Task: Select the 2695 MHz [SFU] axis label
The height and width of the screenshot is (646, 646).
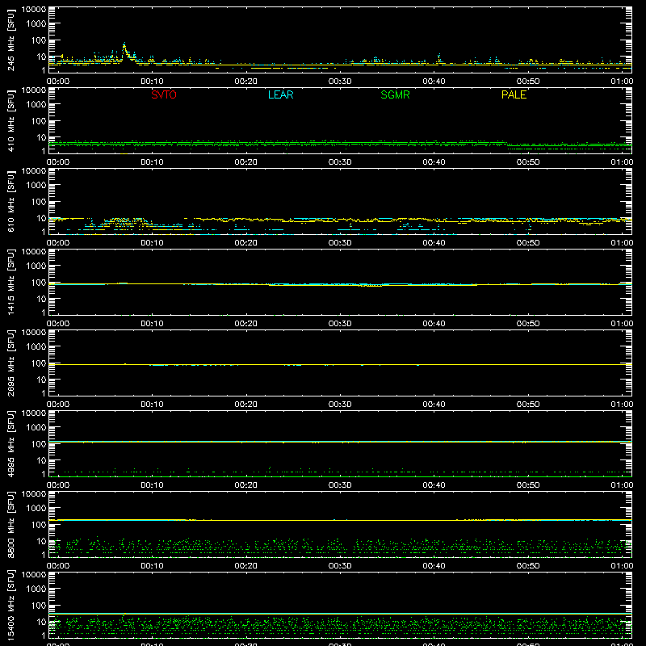Action: [x=11, y=363]
